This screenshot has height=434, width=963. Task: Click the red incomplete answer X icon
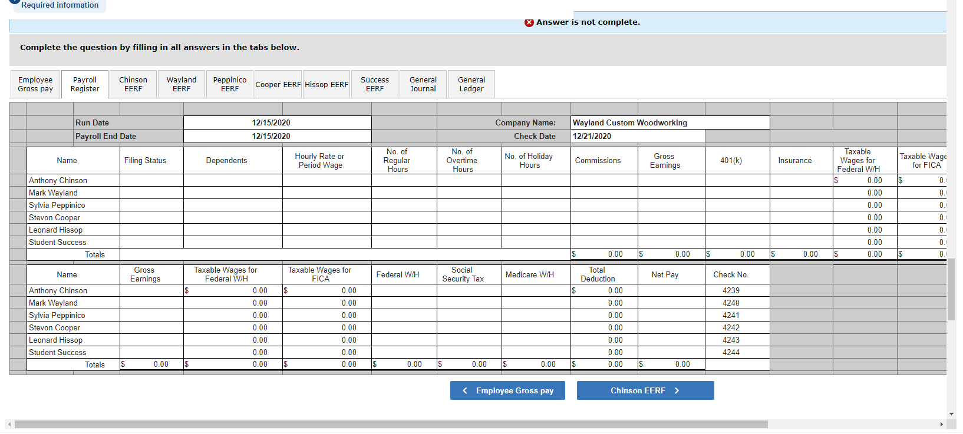click(529, 22)
